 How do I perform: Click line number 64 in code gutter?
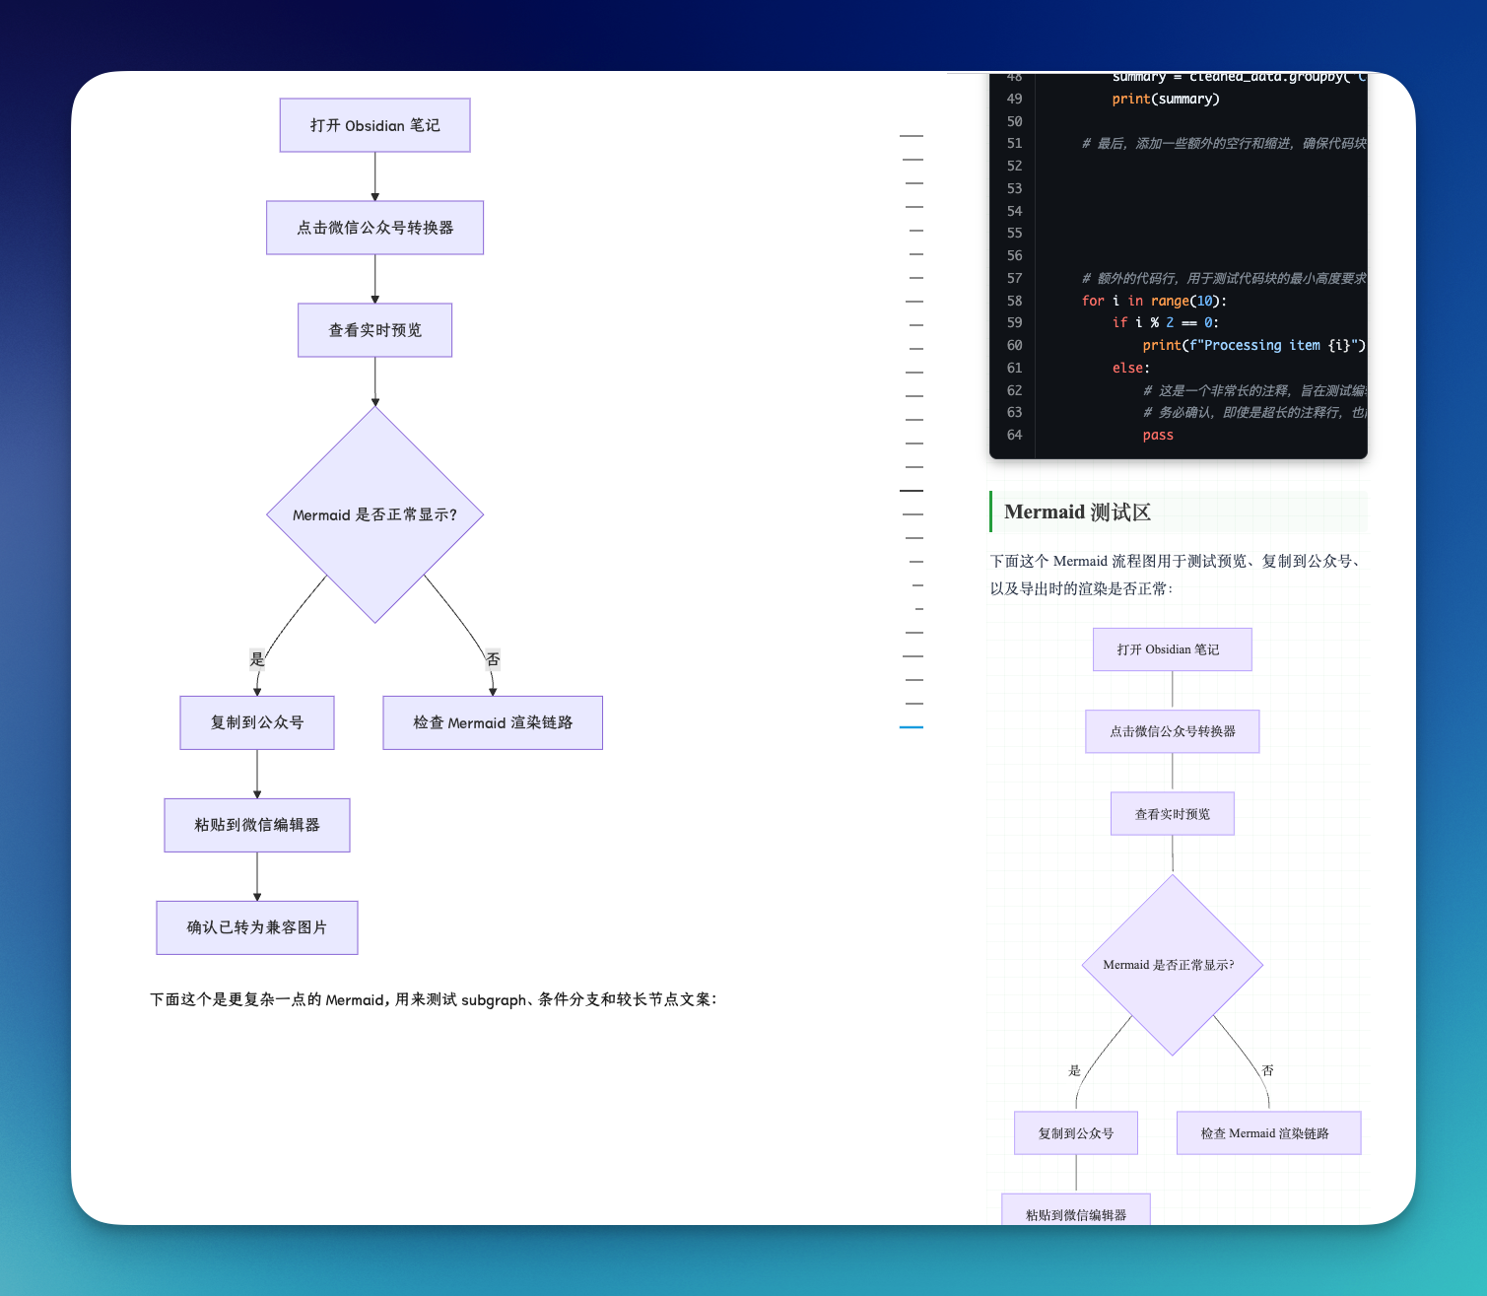pos(1014,435)
